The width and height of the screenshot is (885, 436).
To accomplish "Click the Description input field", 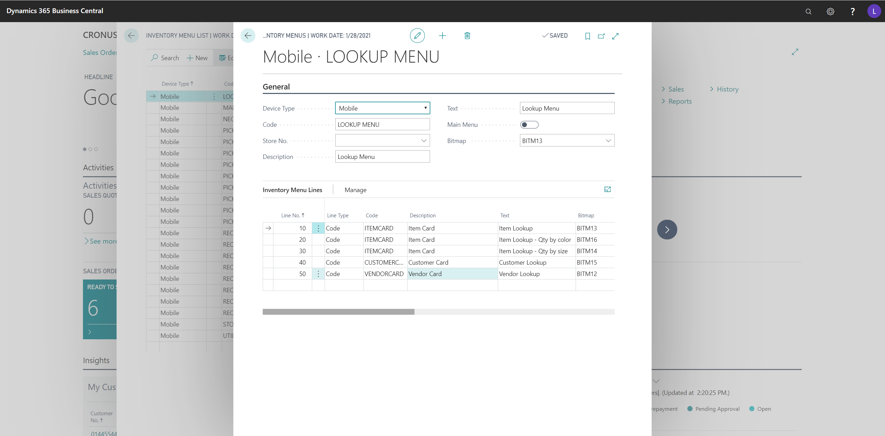I will tap(382, 157).
